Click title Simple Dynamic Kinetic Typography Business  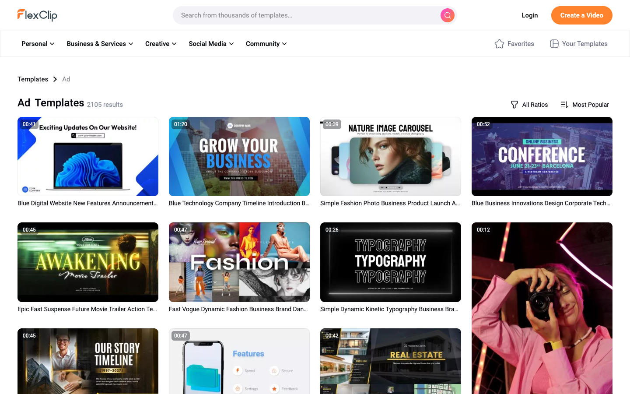coord(389,309)
